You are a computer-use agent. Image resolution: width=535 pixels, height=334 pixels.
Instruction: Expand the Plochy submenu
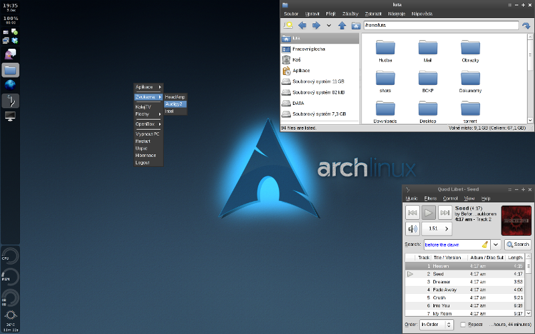148,114
